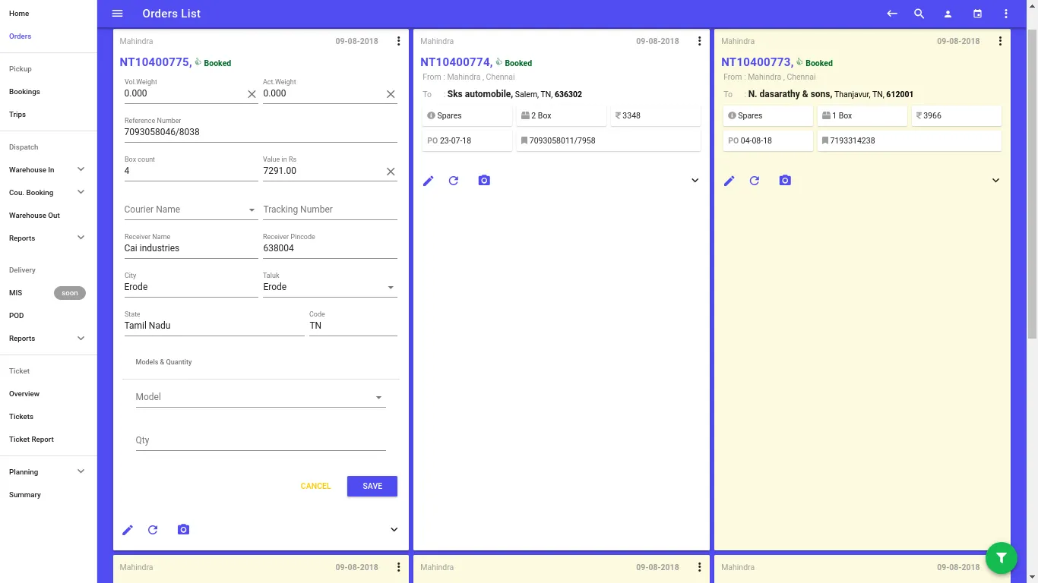Clear the Vol.Weight field value
The width and height of the screenshot is (1038, 583).
252,94
